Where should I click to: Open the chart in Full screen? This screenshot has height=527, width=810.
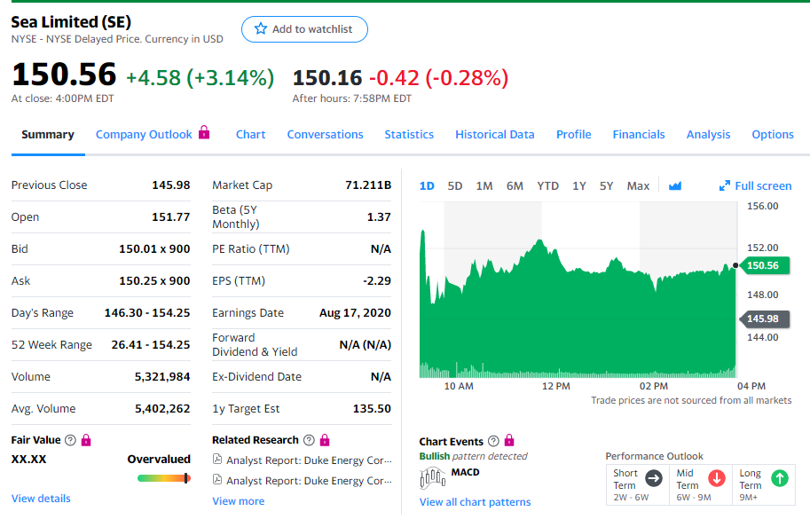pyautogui.click(x=755, y=185)
